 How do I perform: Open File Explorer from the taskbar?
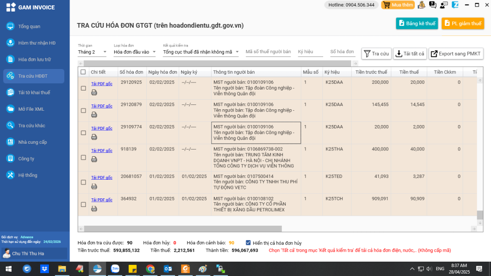(x=62, y=269)
